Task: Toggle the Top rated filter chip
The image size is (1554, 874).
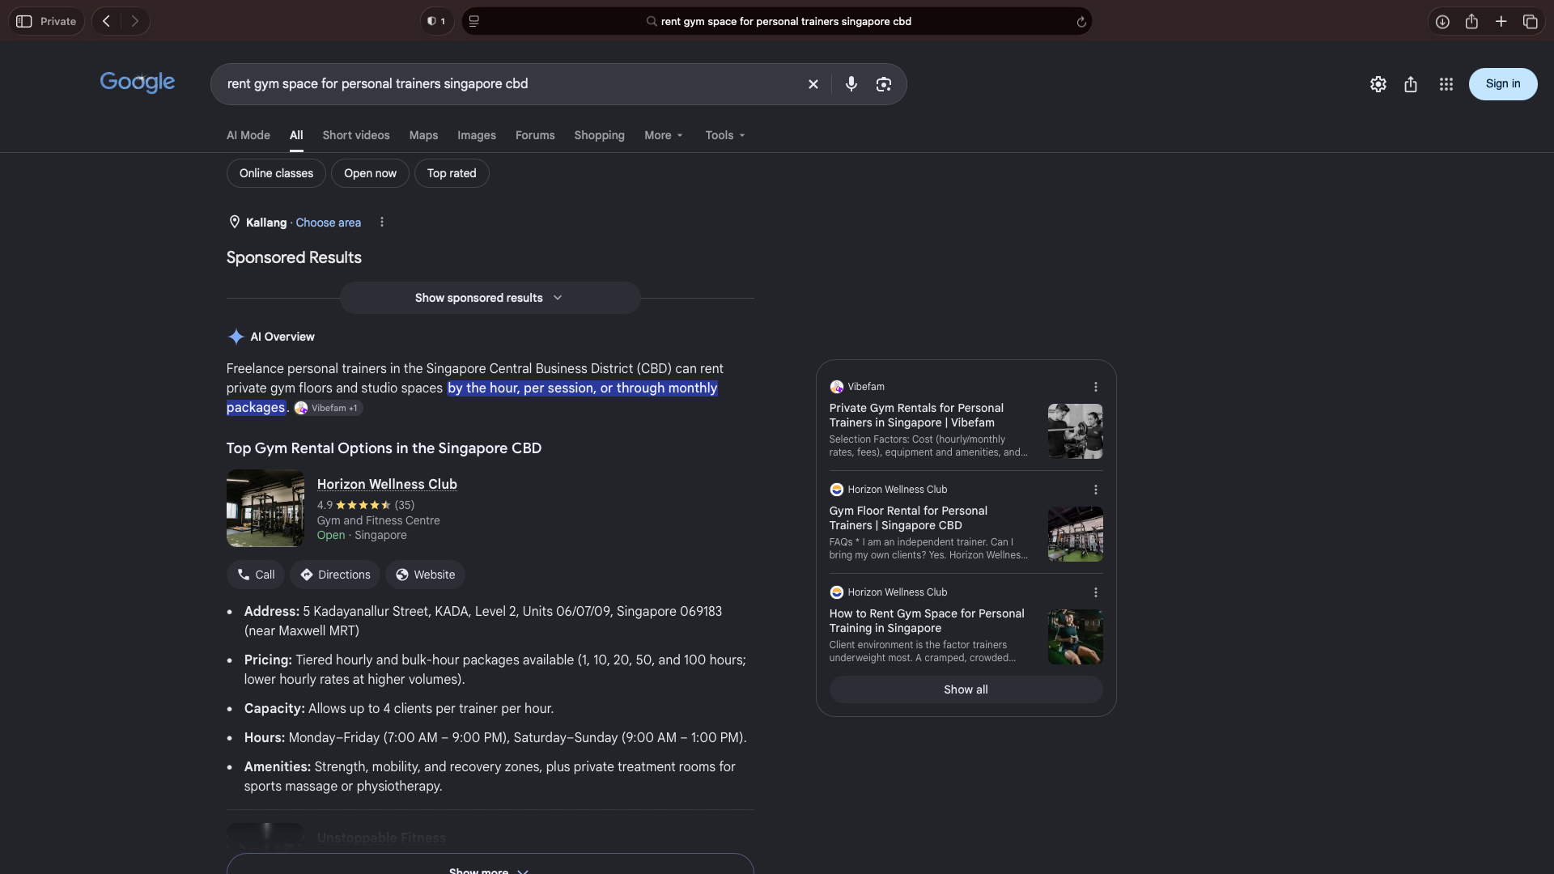Action: pyautogui.click(x=452, y=173)
